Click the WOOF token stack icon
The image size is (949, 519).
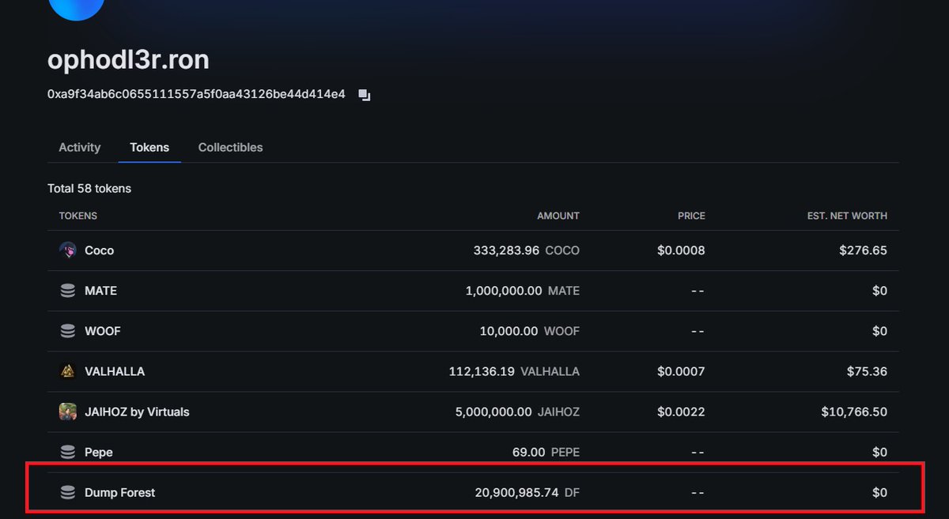coord(68,331)
